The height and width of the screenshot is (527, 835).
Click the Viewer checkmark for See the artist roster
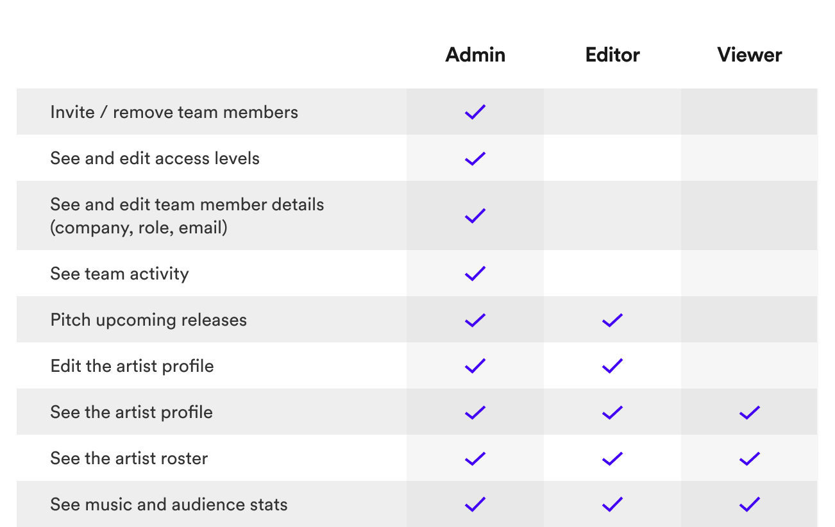pyautogui.click(x=750, y=458)
